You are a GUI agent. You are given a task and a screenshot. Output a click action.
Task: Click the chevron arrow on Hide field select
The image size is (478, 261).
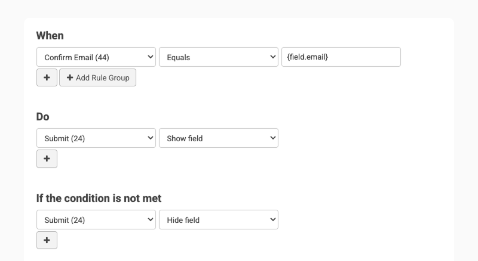pyautogui.click(x=272, y=220)
